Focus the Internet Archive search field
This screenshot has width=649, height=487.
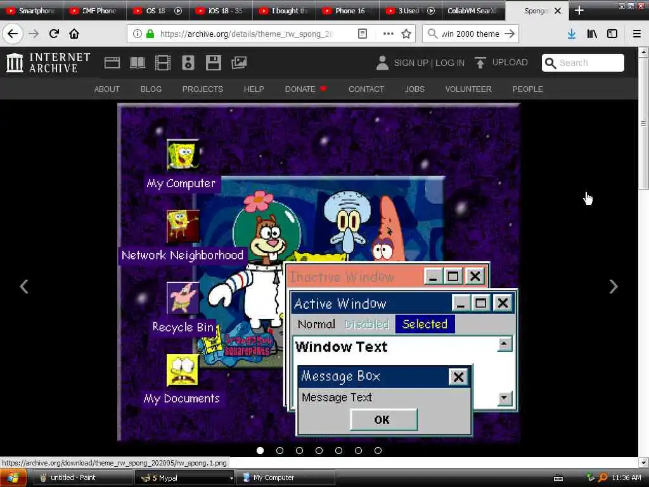tap(583, 63)
